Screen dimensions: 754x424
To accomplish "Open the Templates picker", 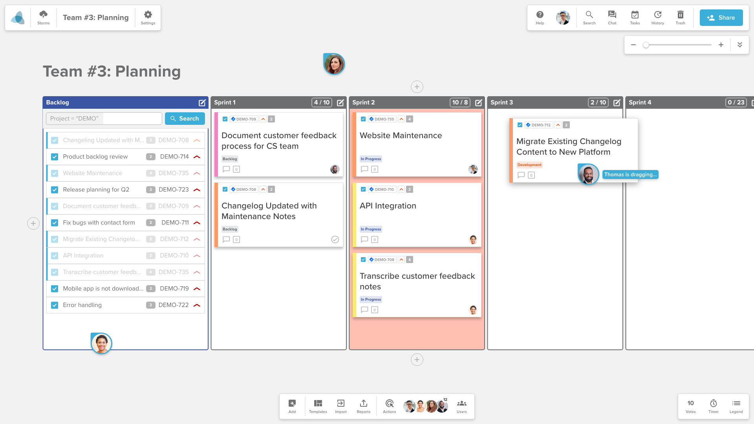I will tap(318, 406).
